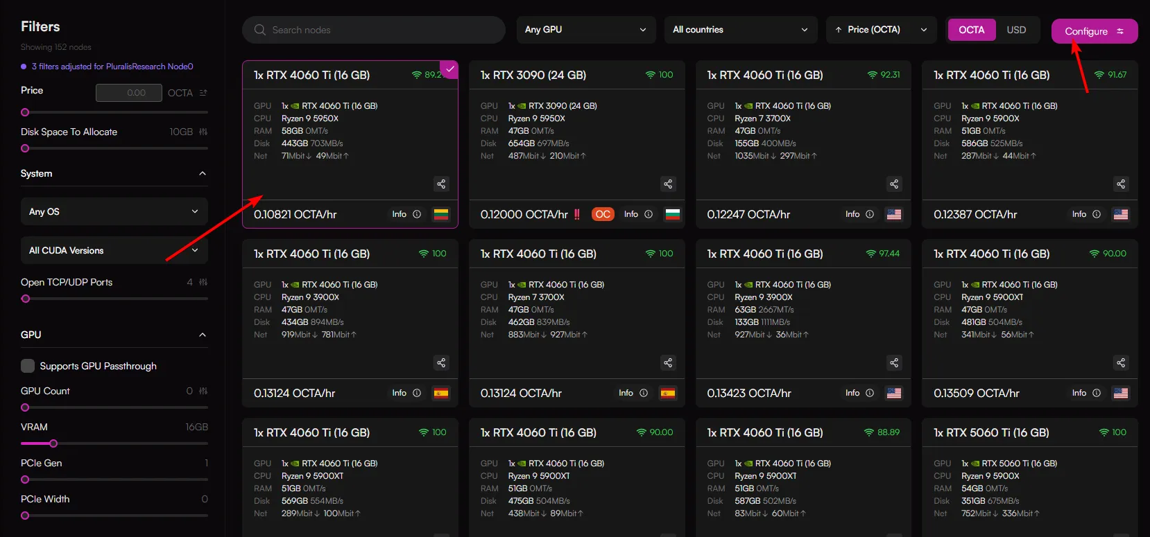
Task: Share the RTX 3090 (24 GB) node
Action: pyautogui.click(x=668, y=184)
